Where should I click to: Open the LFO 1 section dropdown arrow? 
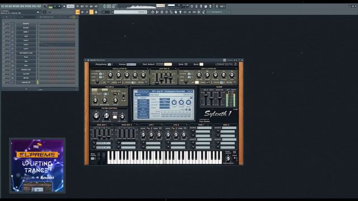click(162, 125)
